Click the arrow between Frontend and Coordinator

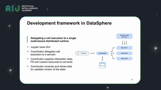(x=93, y=53)
